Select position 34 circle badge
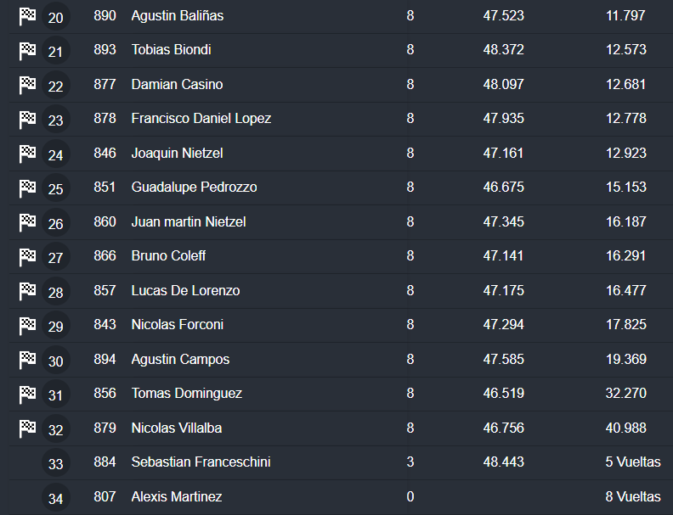The width and height of the screenshot is (673, 515). pos(55,498)
